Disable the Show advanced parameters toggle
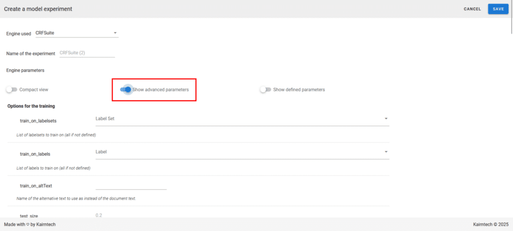513x231 pixels. [x=126, y=89]
